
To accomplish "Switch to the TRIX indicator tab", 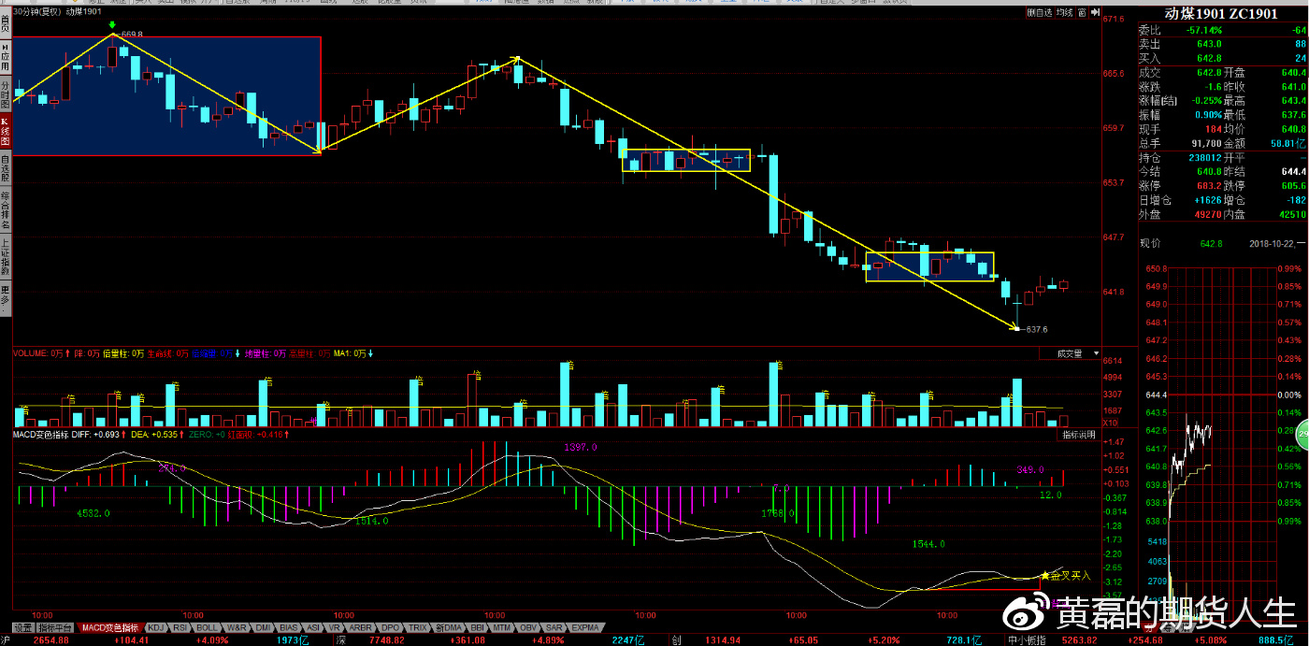I will pos(419,627).
